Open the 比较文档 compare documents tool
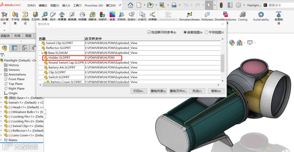 click(142, 16)
